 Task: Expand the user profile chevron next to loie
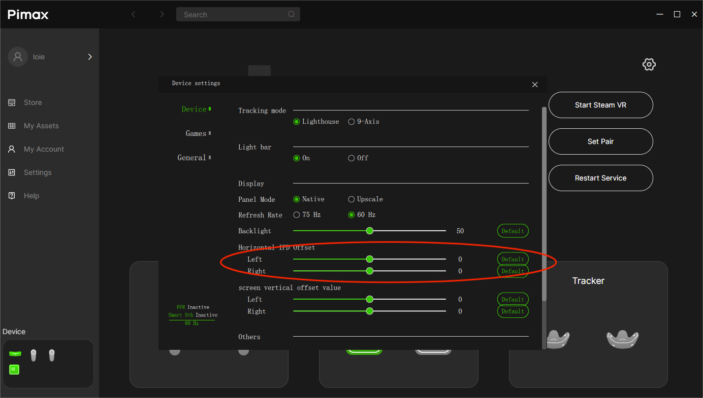click(90, 57)
